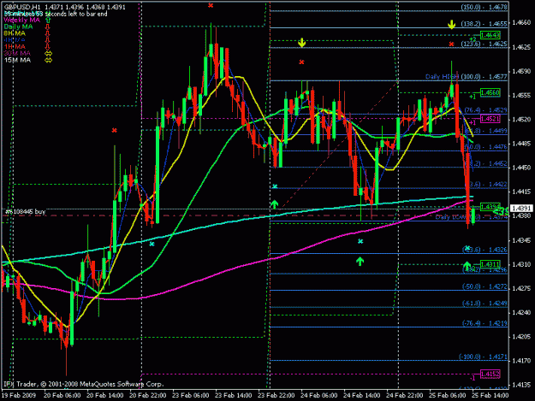Screen dimensions: 535x401
Task: Click 'MetaQuotes Software Corp.' copyright text
Action: [122, 384]
